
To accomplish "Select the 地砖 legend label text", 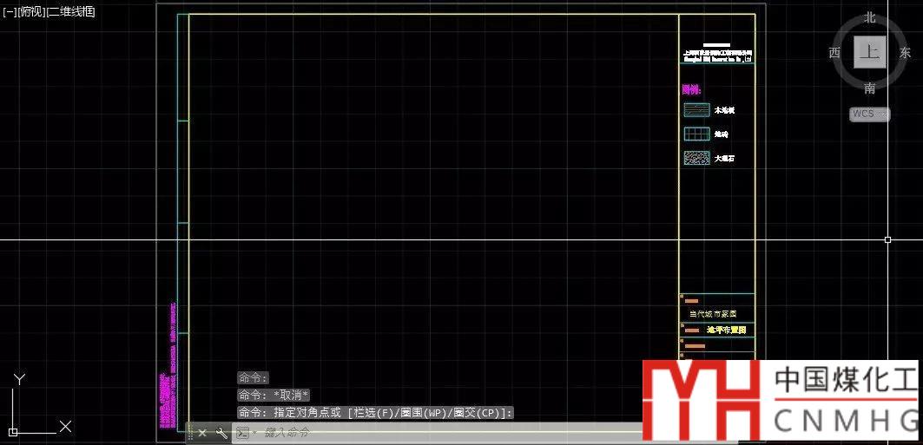I will pyautogui.click(x=722, y=134).
